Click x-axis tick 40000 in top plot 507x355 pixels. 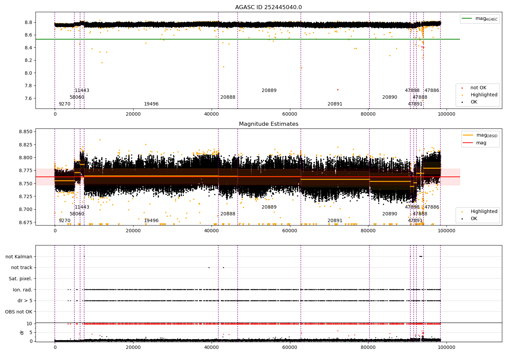(212, 114)
